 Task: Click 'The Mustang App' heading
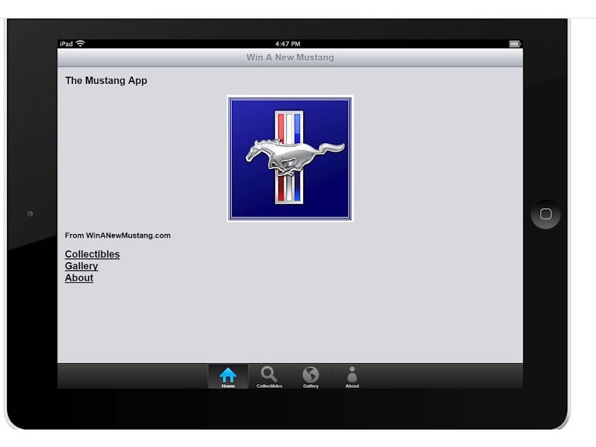click(106, 80)
